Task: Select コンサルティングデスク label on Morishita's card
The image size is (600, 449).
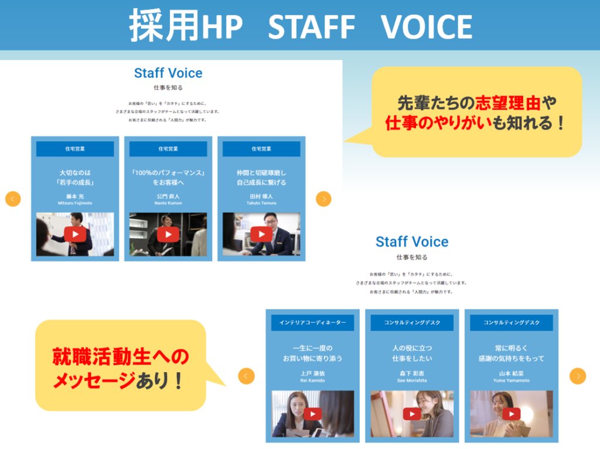Action: (x=412, y=323)
